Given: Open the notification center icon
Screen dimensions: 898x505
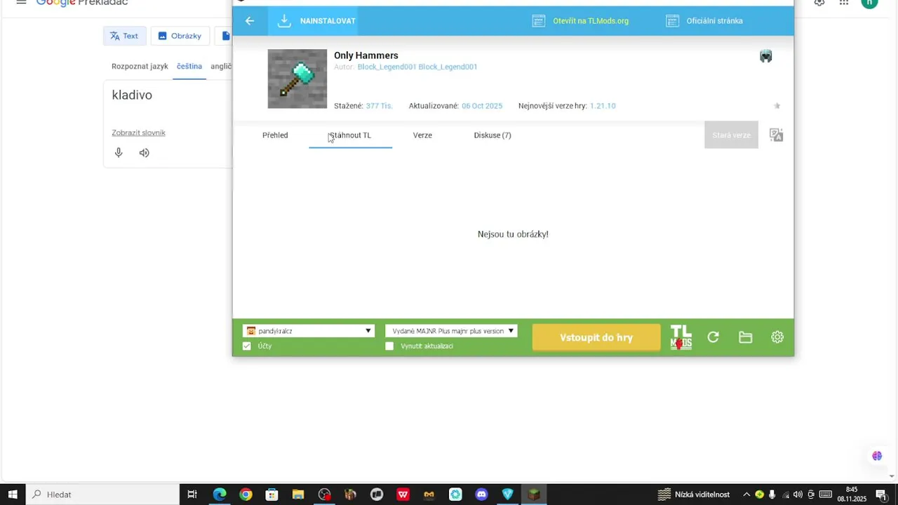Looking at the screenshot, I should [x=881, y=494].
